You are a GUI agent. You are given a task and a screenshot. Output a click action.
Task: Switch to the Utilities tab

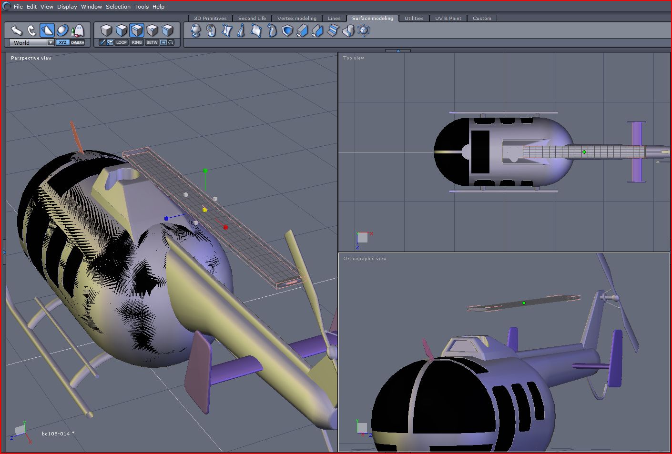pyautogui.click(x=414, y=19)
